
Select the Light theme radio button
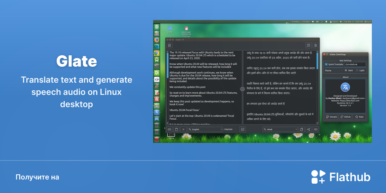click(357, 70)
